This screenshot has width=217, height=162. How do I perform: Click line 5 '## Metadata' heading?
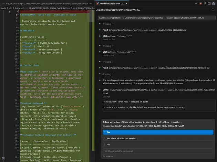pyautogui.click(x=27, y=31)
